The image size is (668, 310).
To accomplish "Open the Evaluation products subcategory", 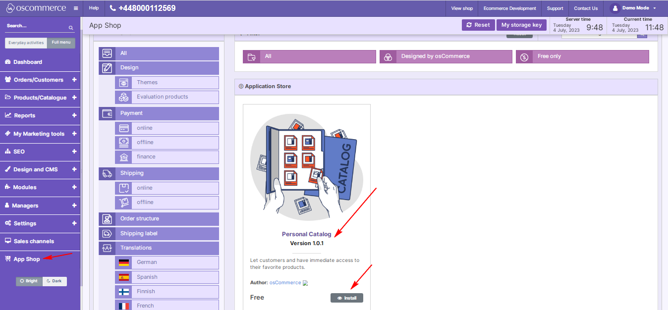I will (167, 97).
